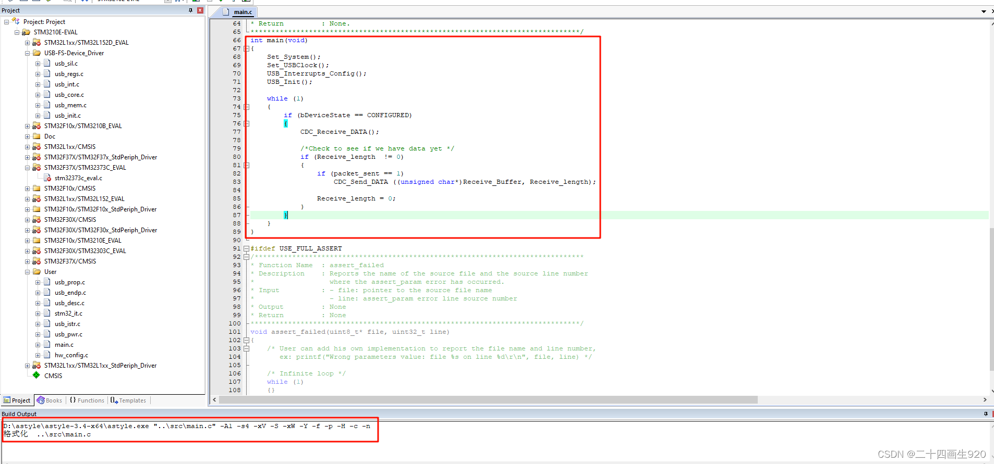
Task: Select stm32_it.c in the User group
Action: (x=68, y=313)
